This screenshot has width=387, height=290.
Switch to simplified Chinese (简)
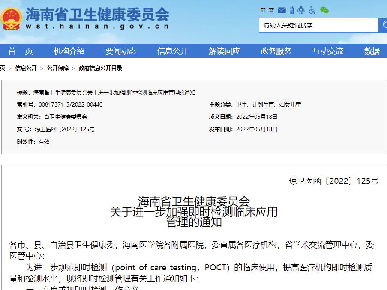click(263, 10)
